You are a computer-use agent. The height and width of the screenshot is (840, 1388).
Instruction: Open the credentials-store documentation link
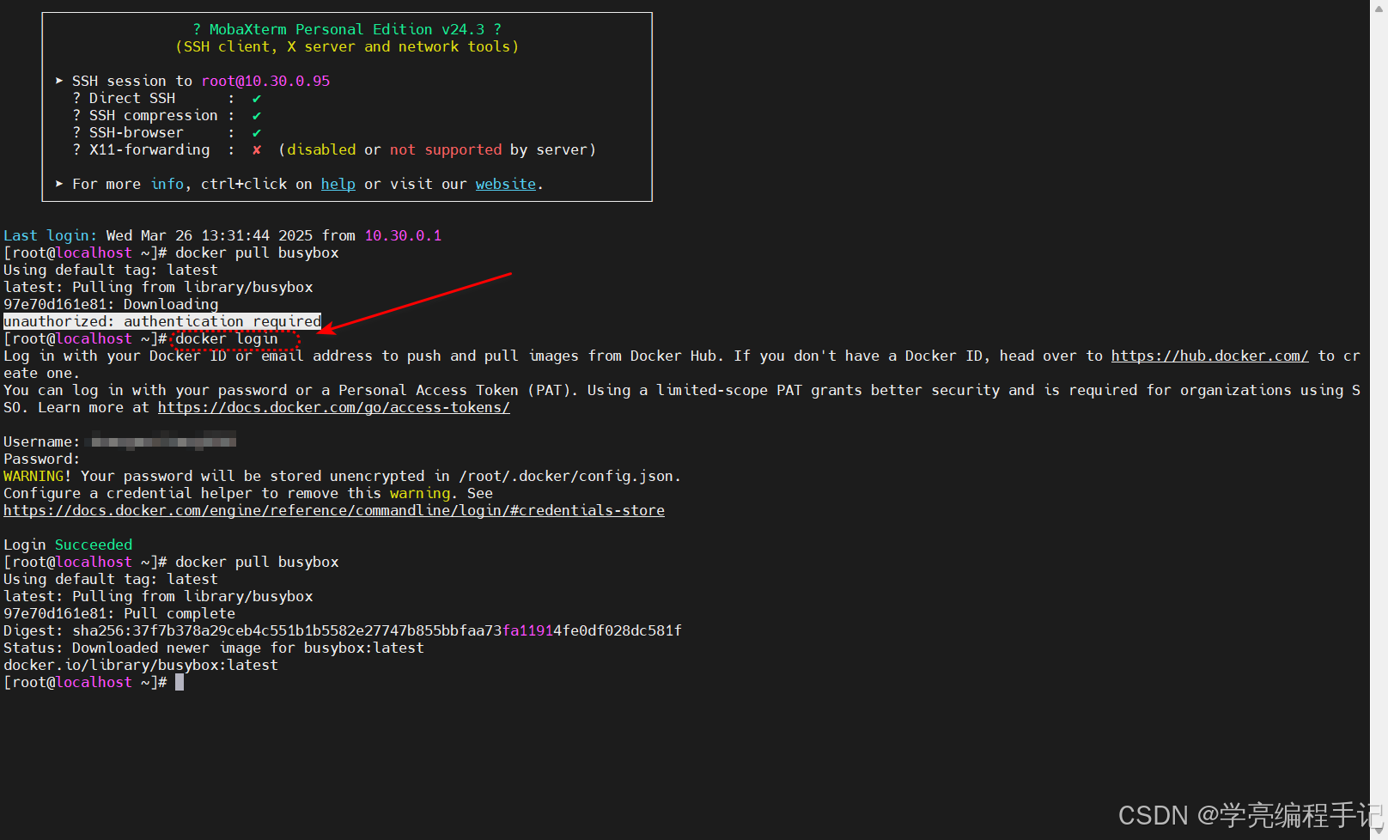[334, 510]
